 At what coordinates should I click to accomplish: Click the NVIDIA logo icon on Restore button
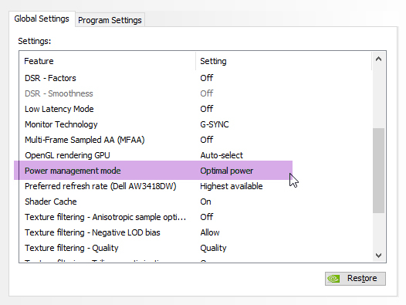[x=333, y=279]
